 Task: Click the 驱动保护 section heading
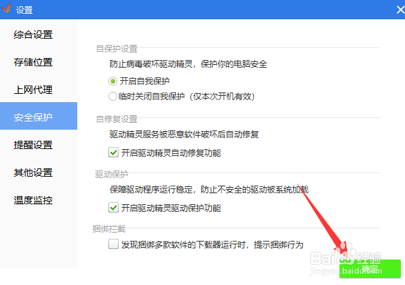click(x=111, y=175)
